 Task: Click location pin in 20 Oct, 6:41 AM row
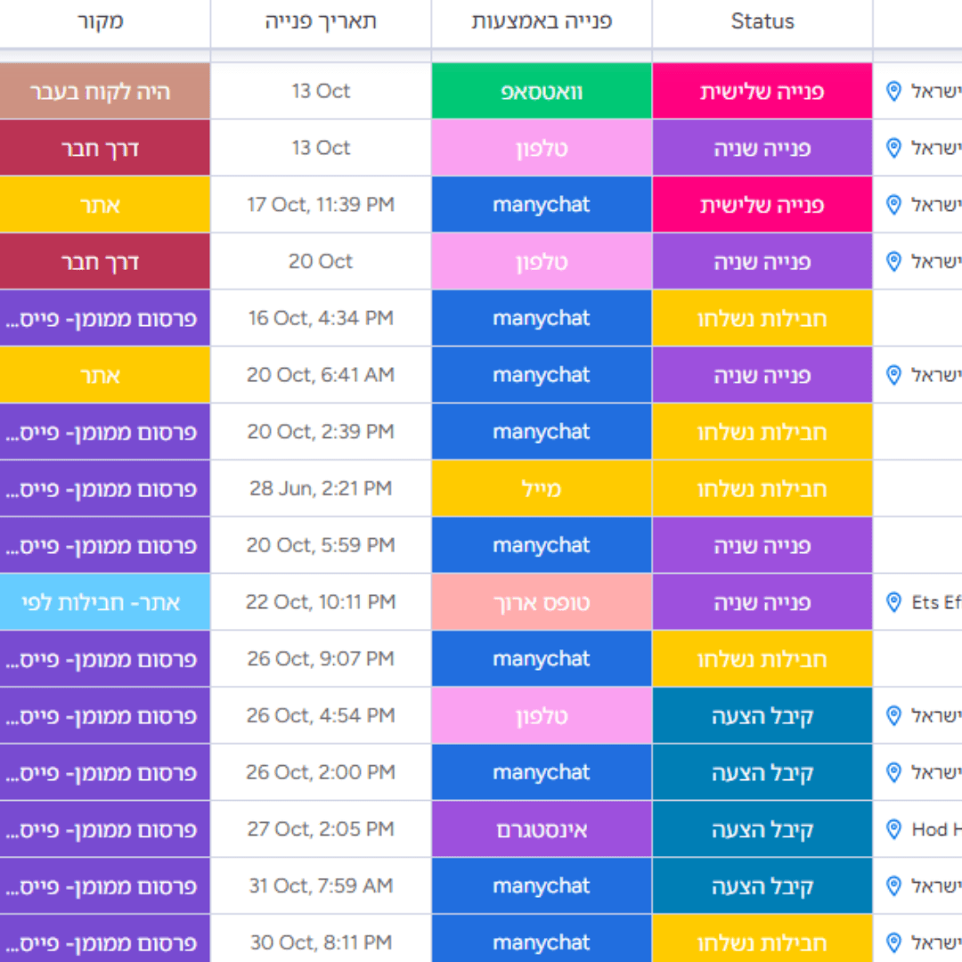point(894,375)
